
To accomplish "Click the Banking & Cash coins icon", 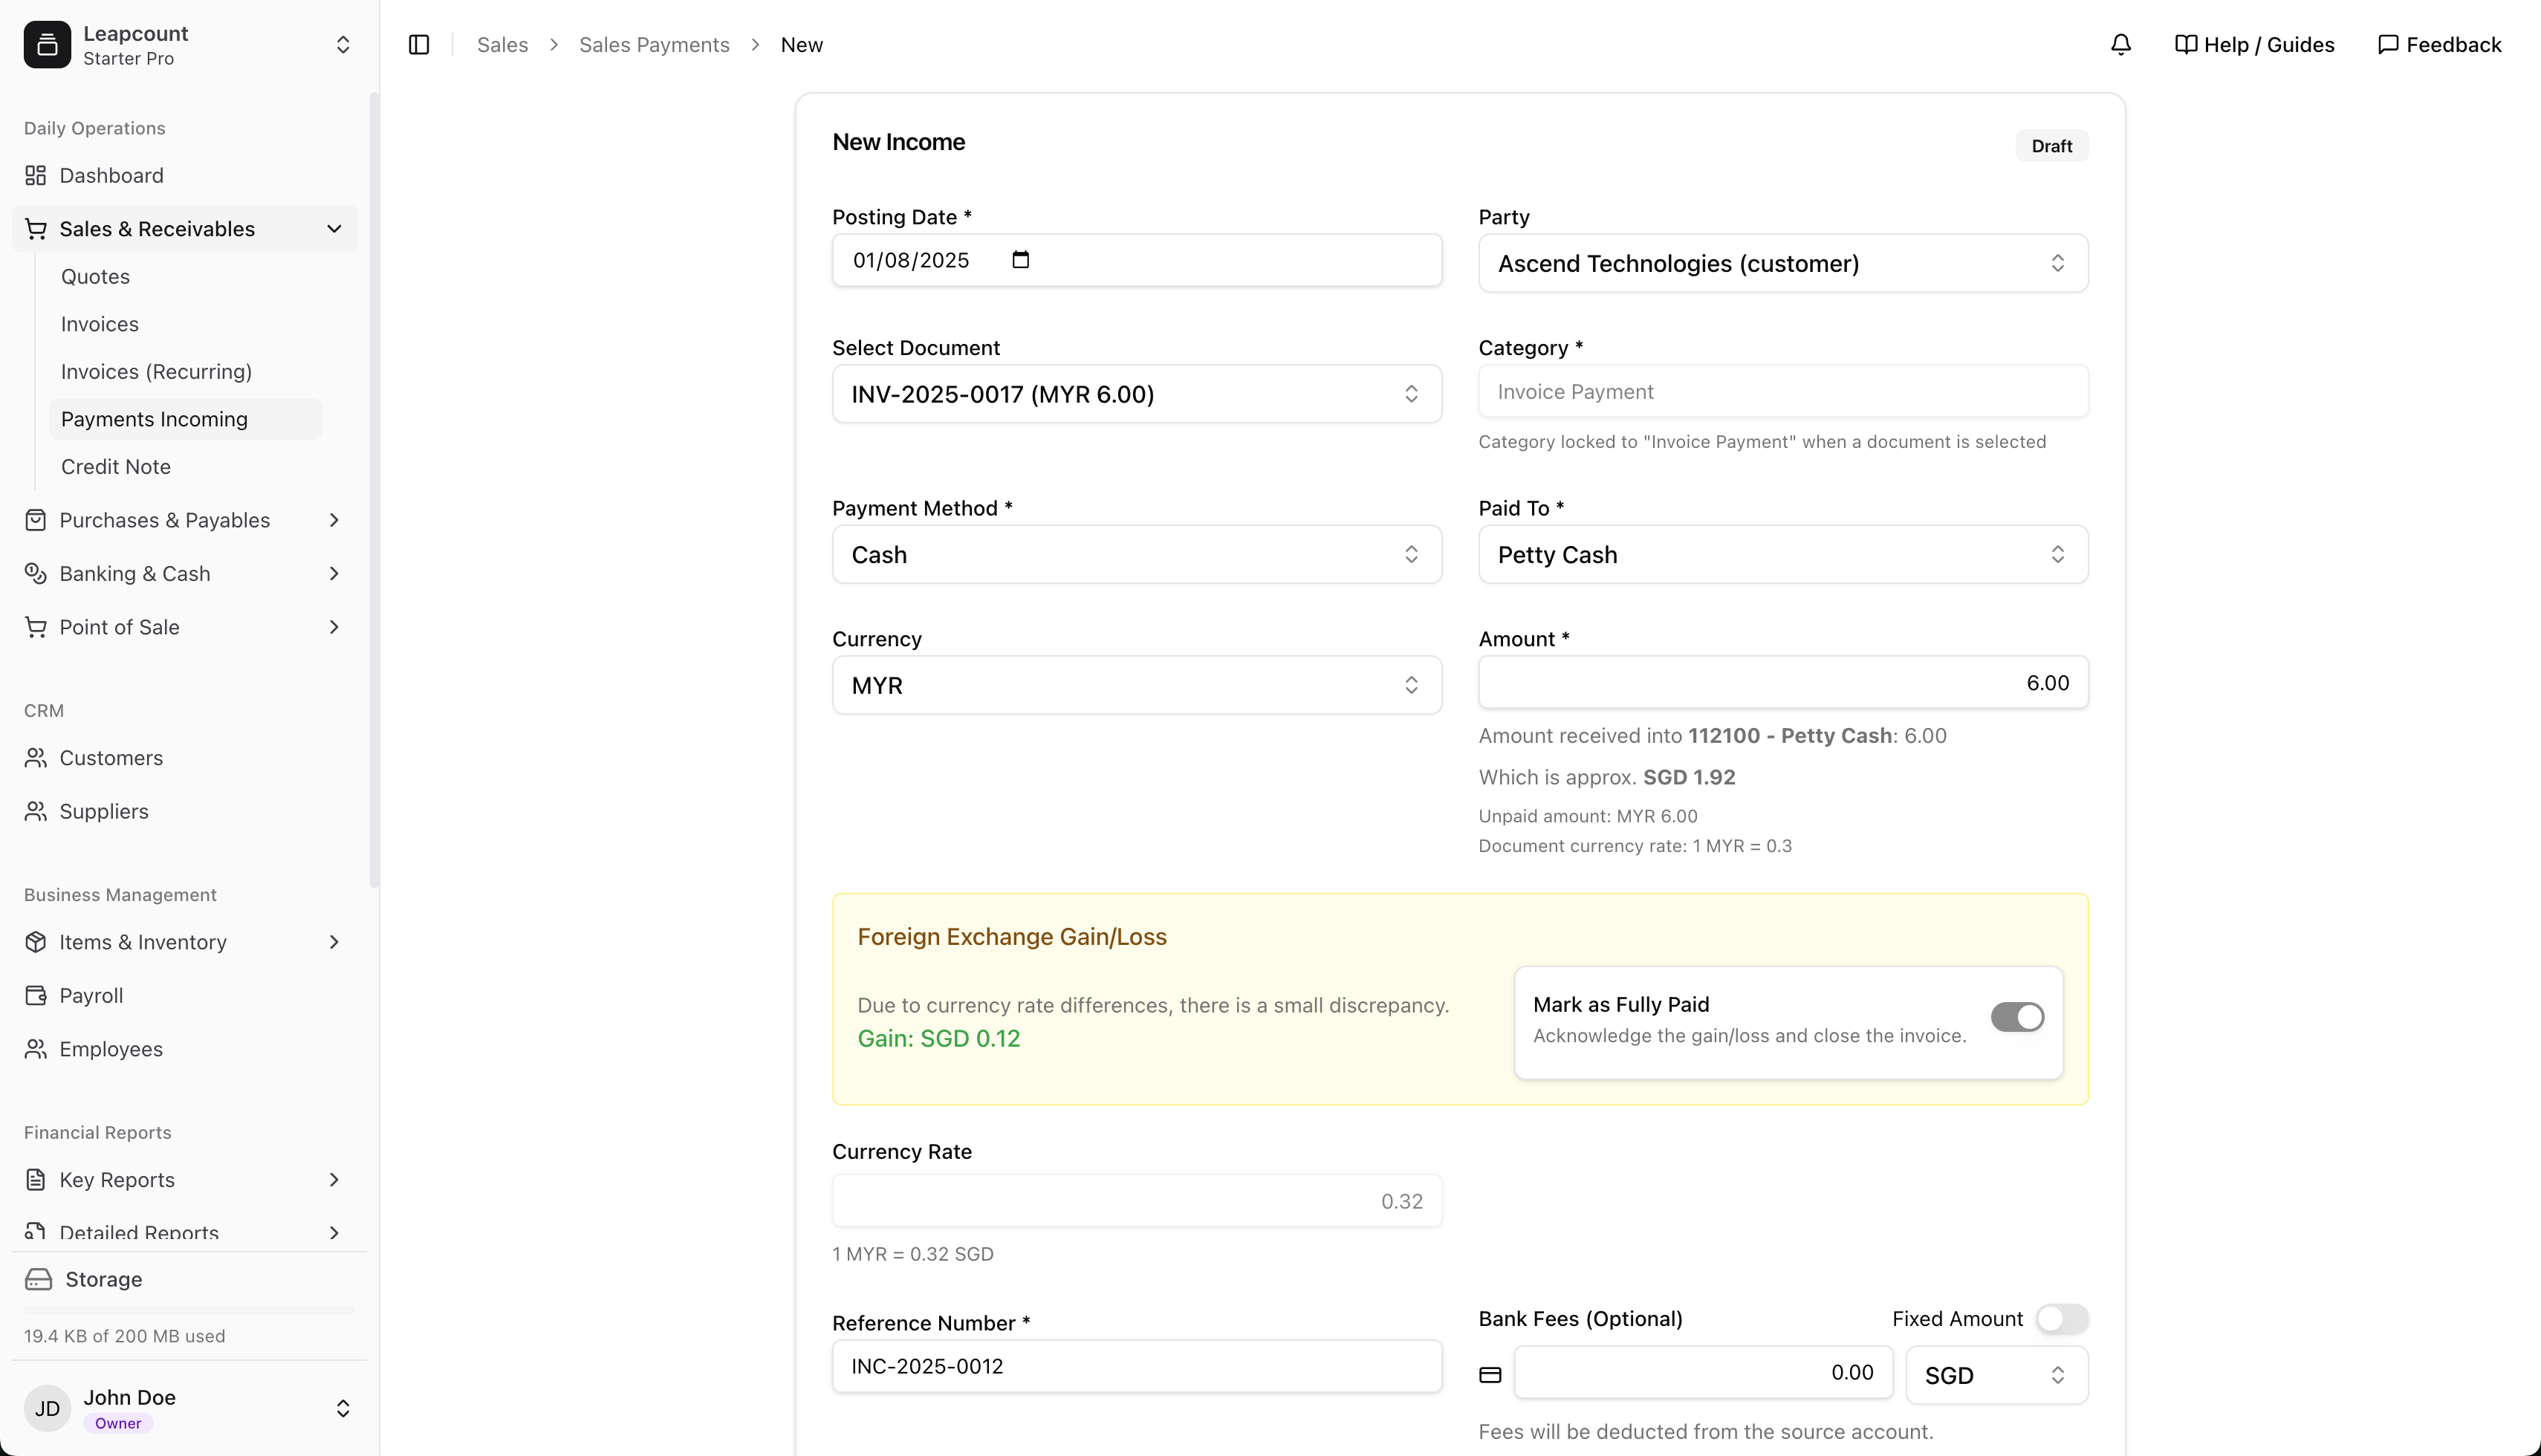I will tap(36, 574).
